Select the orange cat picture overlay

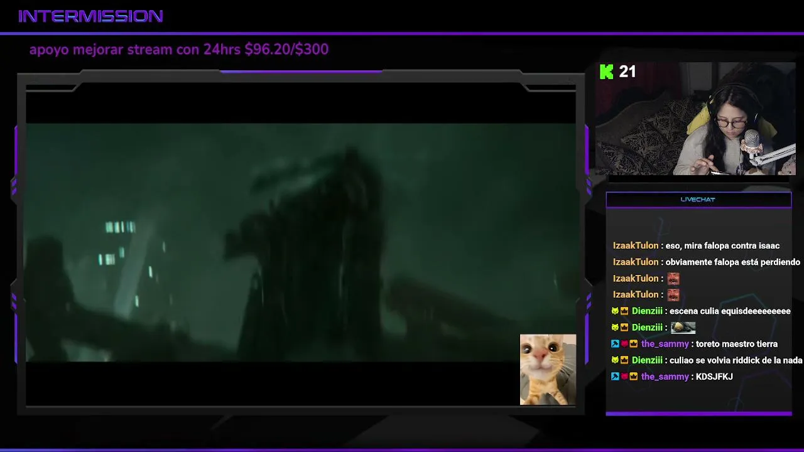tap(548, 370)
